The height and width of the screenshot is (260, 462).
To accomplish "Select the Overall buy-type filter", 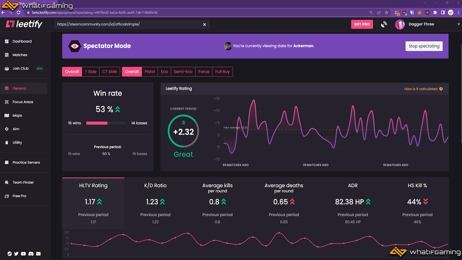I will pyautogui.click(x=132, y=71).
